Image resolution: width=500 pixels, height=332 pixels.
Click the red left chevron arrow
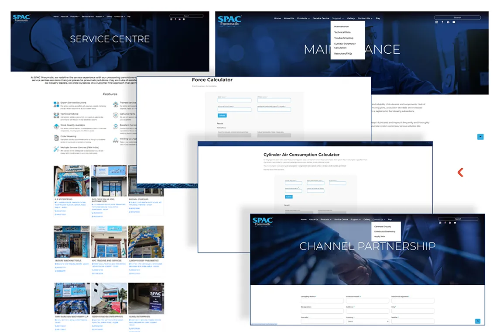460,173
